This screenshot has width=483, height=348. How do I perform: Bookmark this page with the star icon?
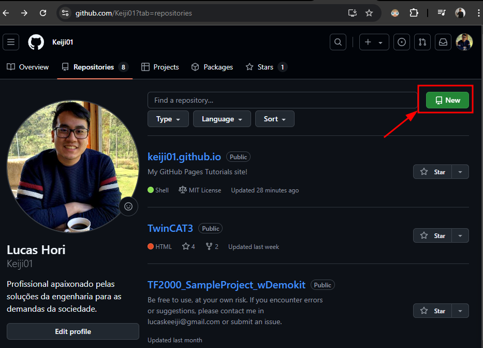pos(369,13)
